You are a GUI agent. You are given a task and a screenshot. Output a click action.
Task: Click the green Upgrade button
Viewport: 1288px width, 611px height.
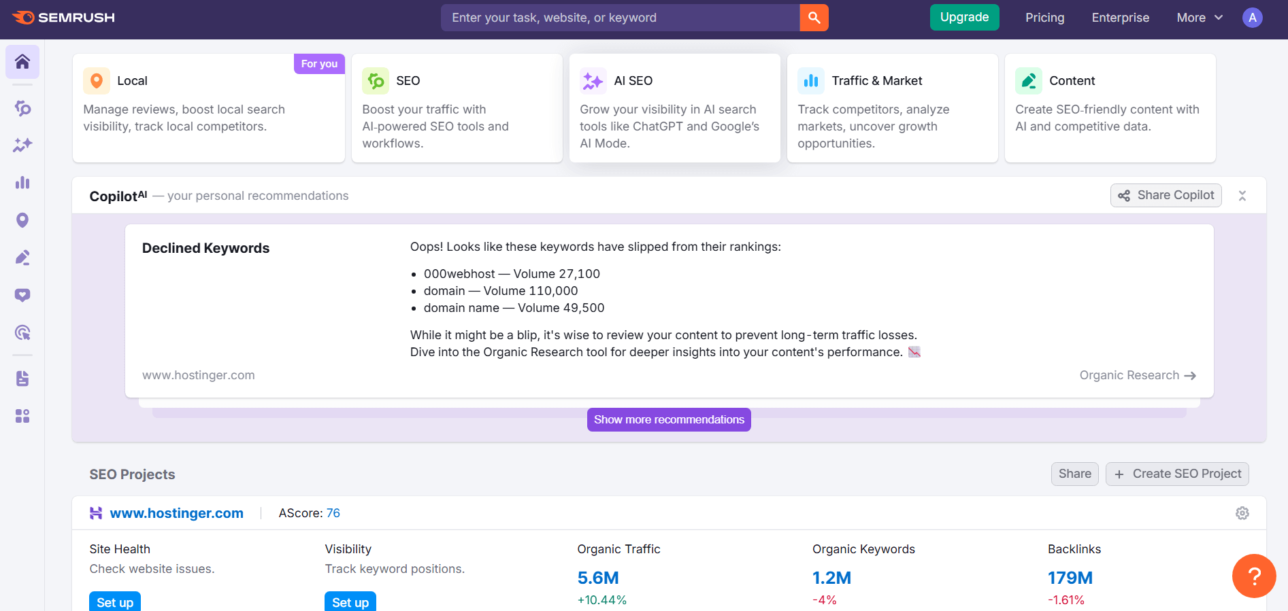coord(965,17)
